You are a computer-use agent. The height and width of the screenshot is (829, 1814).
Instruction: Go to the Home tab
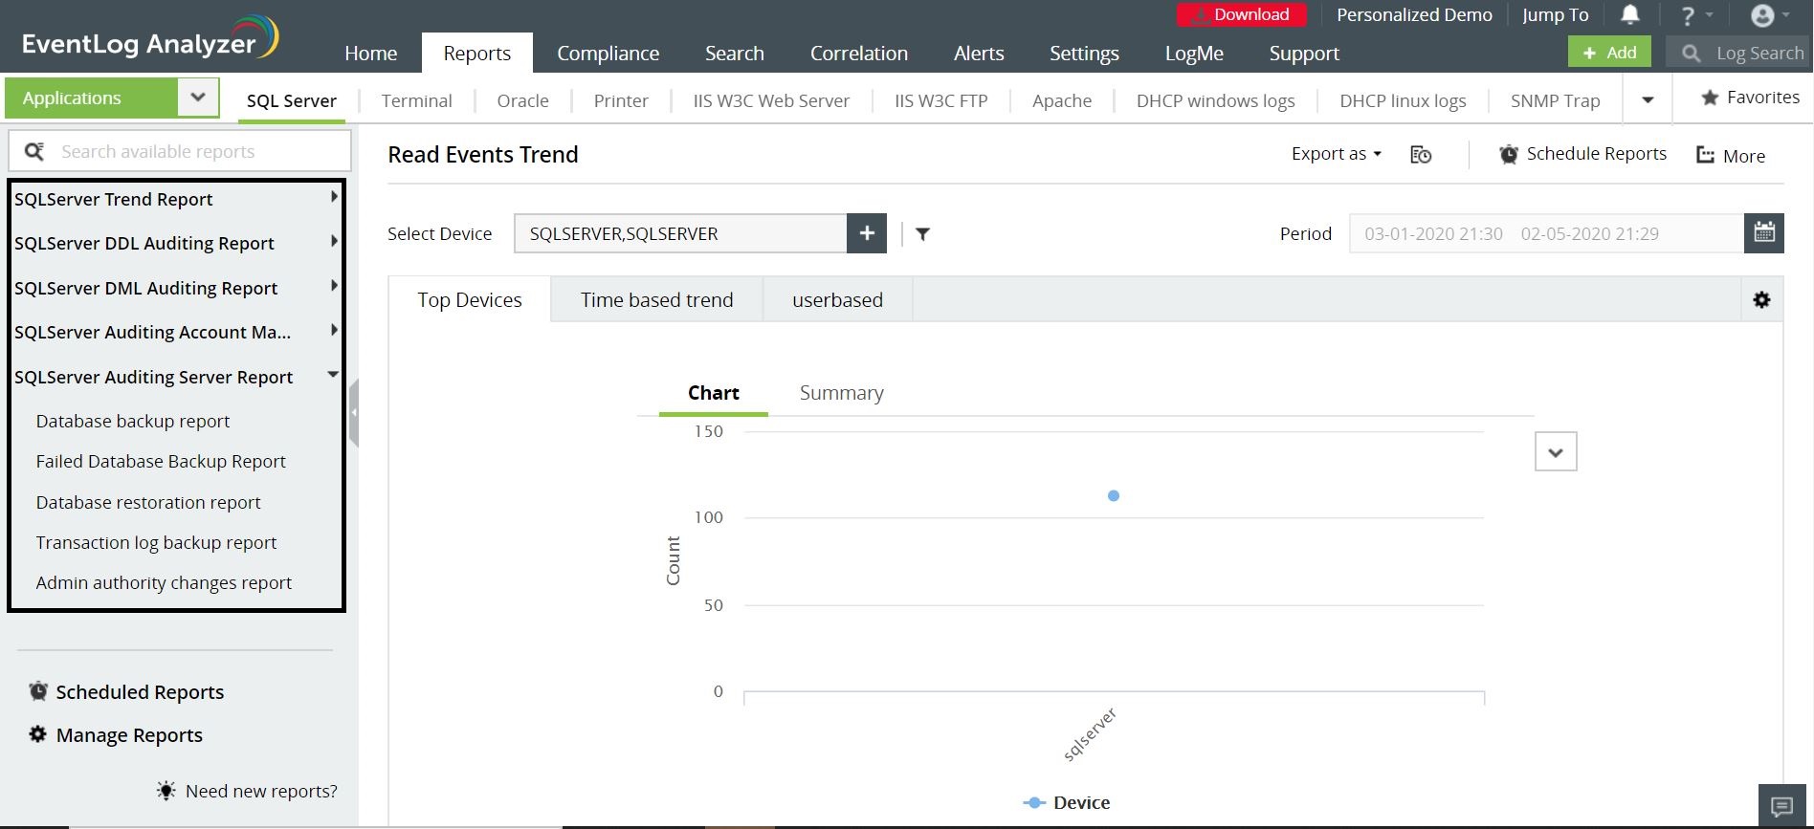coord(370,54)
